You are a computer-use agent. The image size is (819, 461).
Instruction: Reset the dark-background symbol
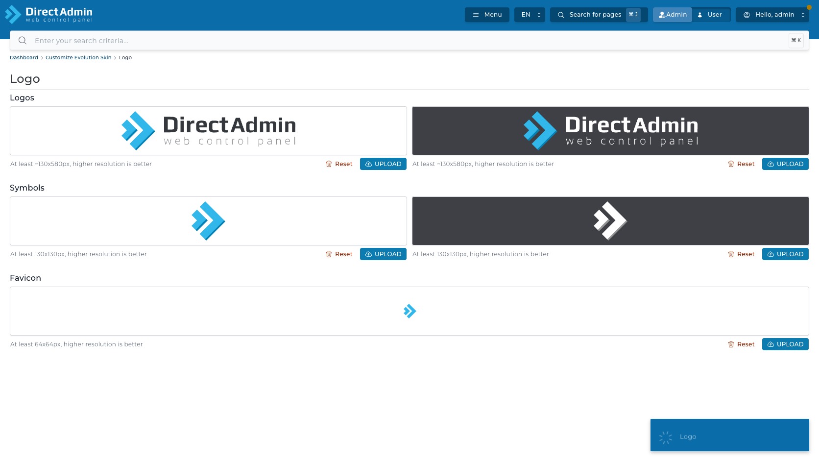(x=741, y=254)
